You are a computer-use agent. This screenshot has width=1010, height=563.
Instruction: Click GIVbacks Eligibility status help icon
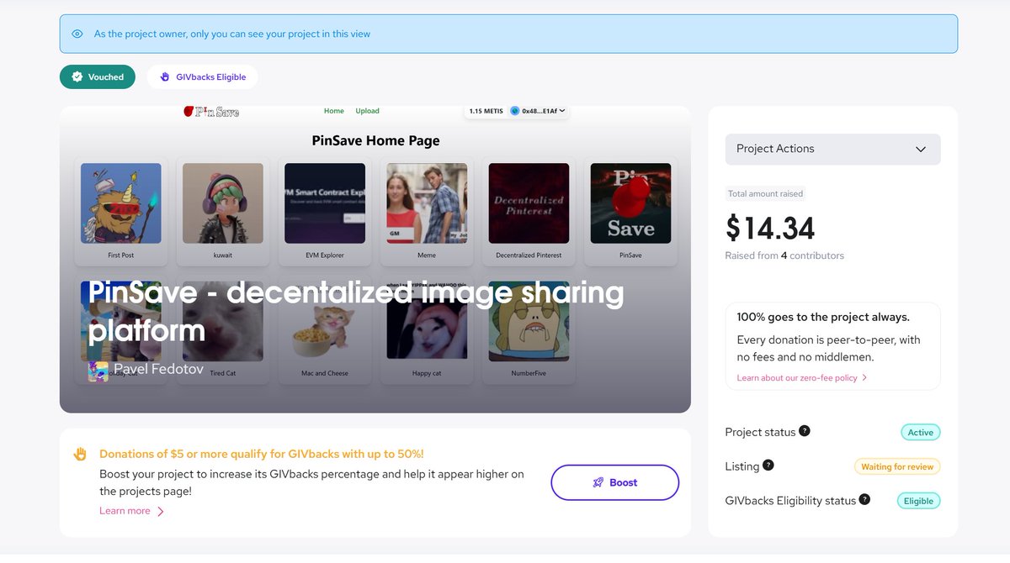(864, 499)
